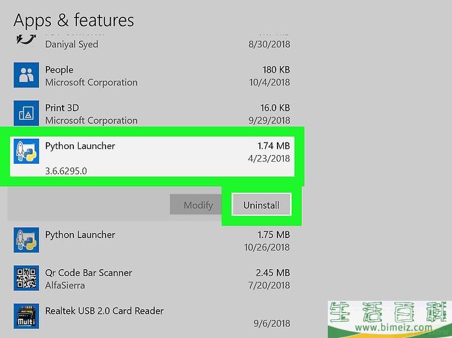
Task: Click the Uninstall button for Python Launcher
Action: pyautogui.click(x=261, y=205)
